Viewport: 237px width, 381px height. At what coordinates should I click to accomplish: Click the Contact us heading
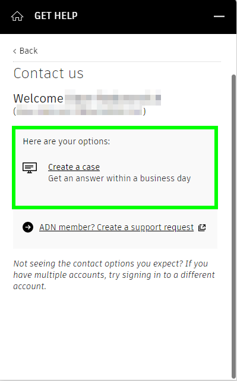pyautogui.click(x=49, y=73)
